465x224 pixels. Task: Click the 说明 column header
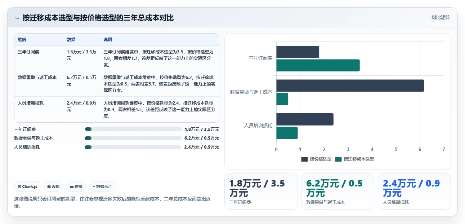pyautogui.click(x=108, y=40)
